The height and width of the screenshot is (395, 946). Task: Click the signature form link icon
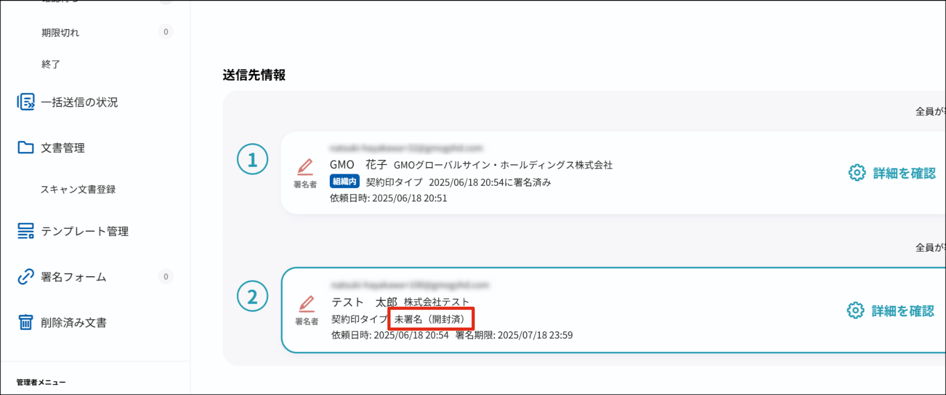click(26, 277)
